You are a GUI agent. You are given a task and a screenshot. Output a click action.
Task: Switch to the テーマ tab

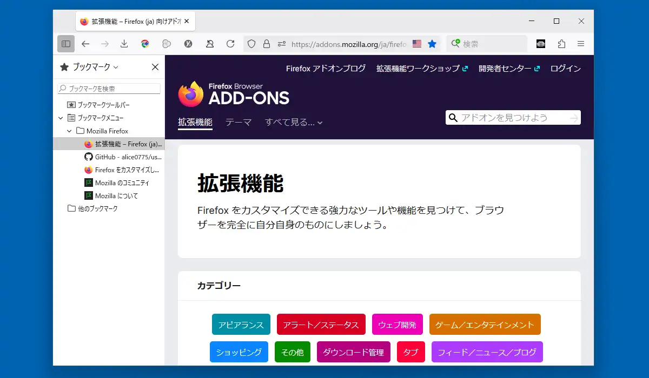239,123
